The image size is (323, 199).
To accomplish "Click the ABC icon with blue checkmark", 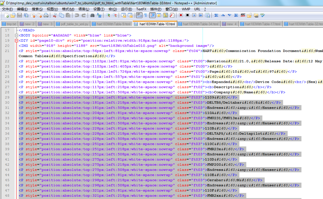I will pyautogui.click(x=262, y=15).
